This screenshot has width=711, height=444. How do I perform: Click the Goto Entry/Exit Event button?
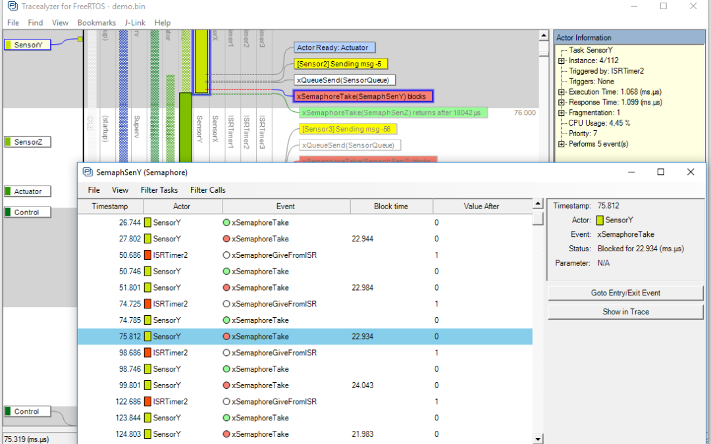coord(625,293)
